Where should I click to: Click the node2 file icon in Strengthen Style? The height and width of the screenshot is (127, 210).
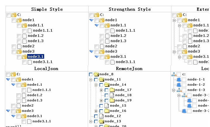tap(102, 46)
